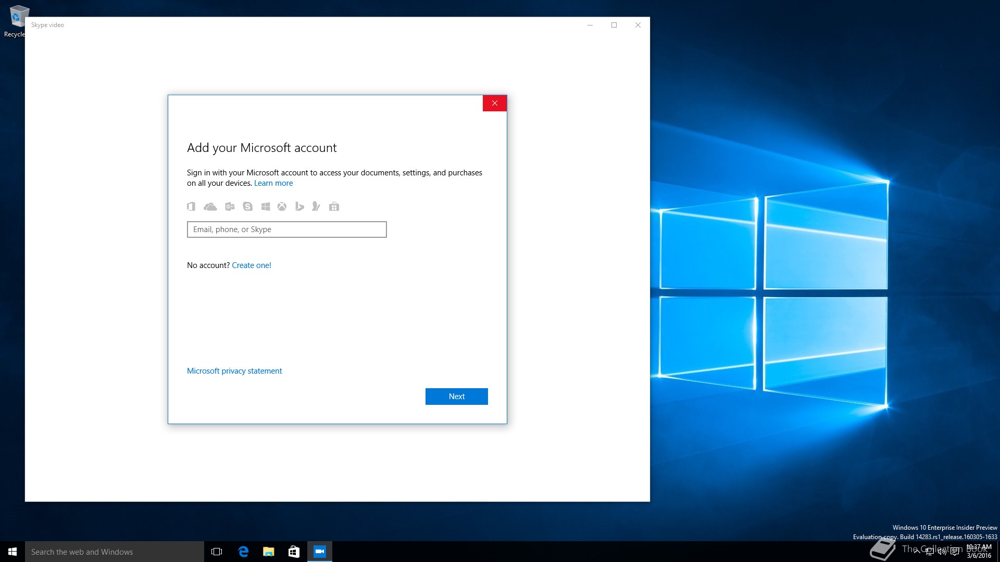The height and width of the screenshot is (562, 1000).
Task: Click the network icon in system tray
Action: coord(930,552)
